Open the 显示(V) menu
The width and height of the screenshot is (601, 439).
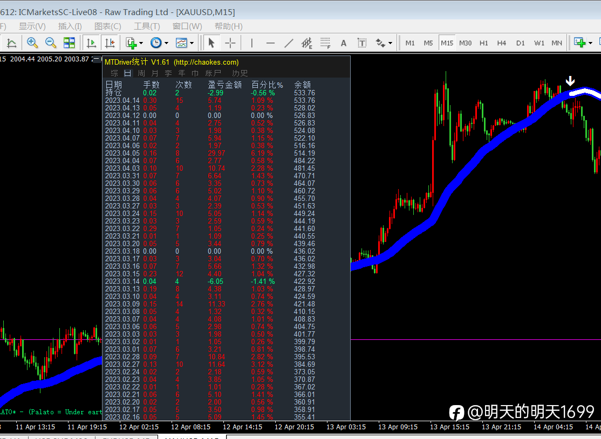coord(32,26)
